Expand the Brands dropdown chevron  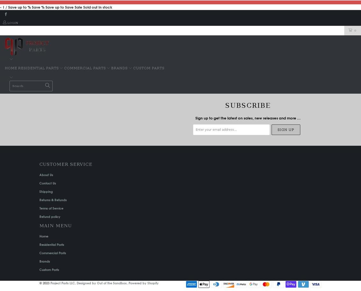(130, 68)
